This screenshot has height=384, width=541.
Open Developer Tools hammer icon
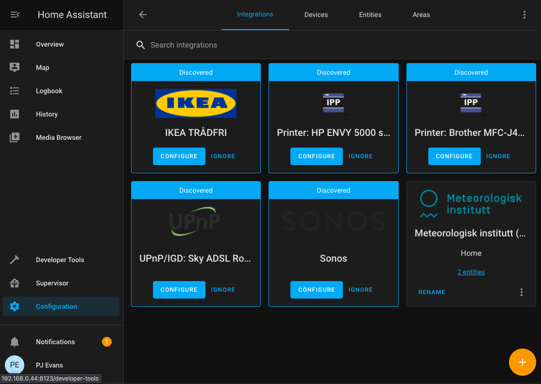pos(15,260)
